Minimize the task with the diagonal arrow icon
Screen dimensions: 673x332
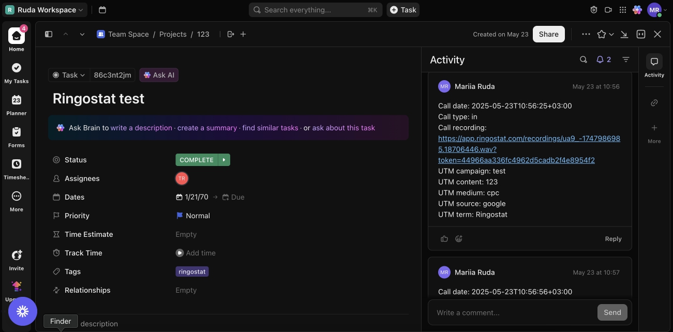[624, 34]
